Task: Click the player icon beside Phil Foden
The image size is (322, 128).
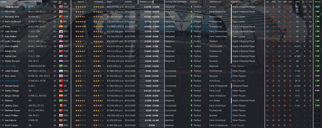Action: coord(3,12)
